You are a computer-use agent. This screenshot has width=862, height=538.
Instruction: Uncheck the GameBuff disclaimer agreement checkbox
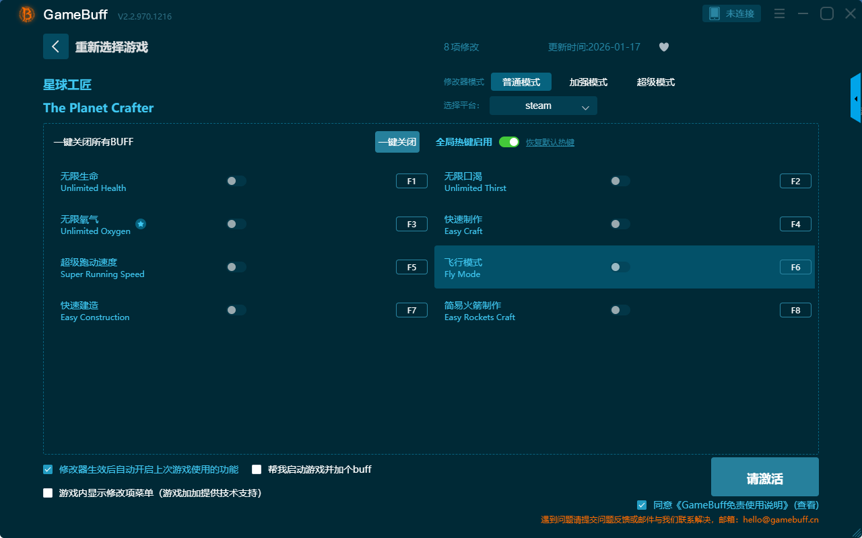click(642, 505)
